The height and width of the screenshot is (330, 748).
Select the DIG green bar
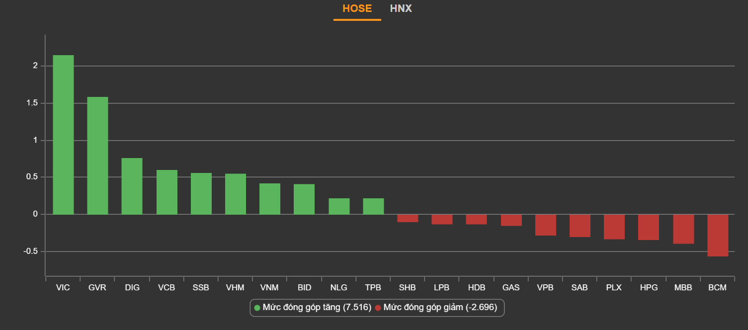coord(132,186)
